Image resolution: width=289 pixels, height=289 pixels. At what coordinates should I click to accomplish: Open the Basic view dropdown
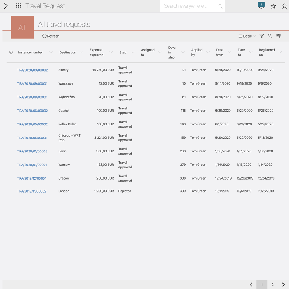pos(247,36)
